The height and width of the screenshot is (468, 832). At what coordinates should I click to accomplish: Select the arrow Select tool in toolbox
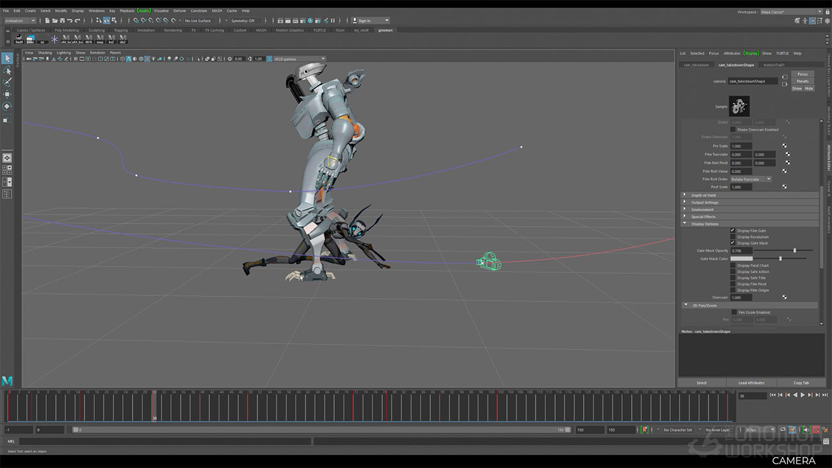tap(7, 58)
